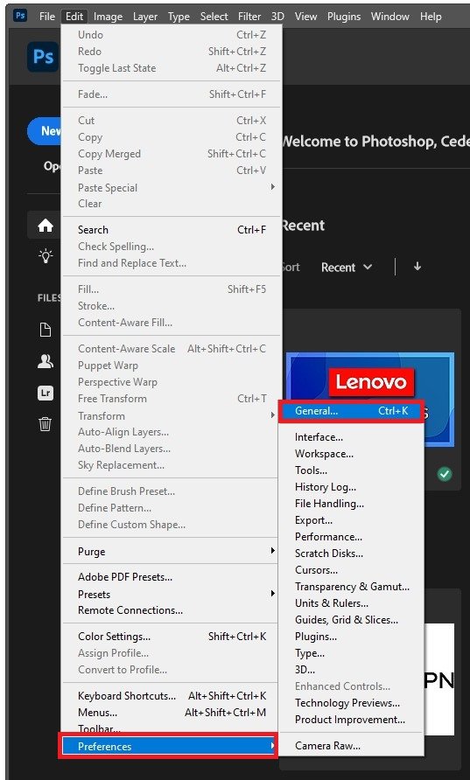Viewport: 470px width, 780px height.
Task: Open the Deleted trash icon
Action: coord(46,424)
